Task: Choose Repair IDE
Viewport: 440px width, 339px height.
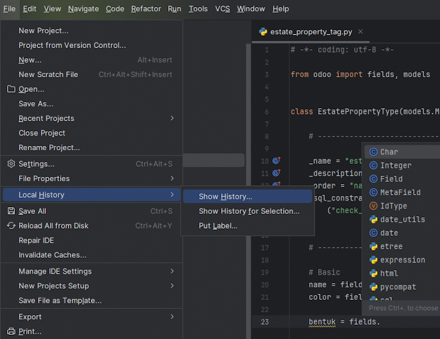Action: coord(92,240)
